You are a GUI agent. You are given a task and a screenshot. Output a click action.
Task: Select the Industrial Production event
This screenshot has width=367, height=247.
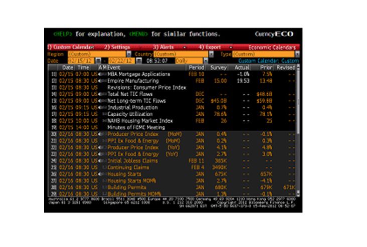point(133,108)
